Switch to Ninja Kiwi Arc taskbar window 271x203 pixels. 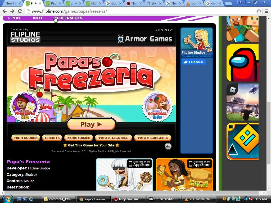coord(128,199)
